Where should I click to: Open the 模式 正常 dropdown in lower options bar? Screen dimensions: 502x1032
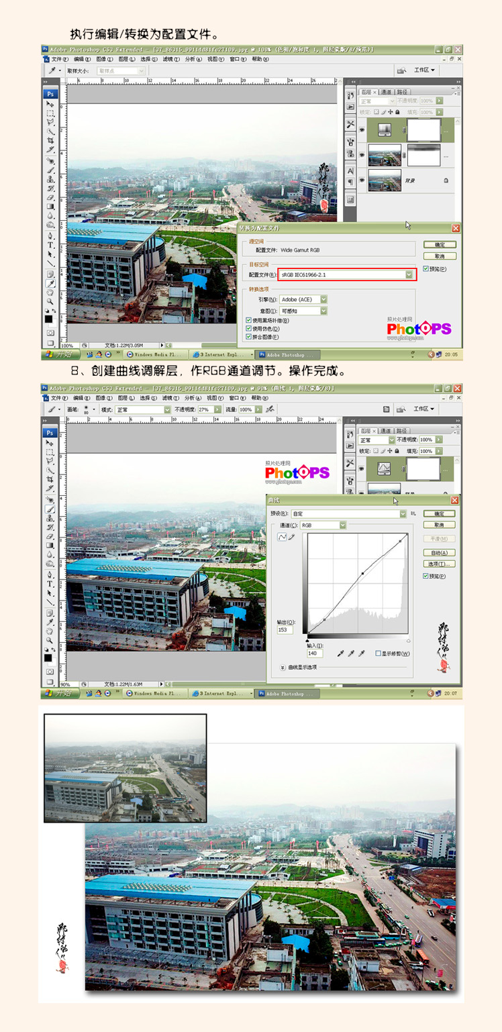coord(143,409)
